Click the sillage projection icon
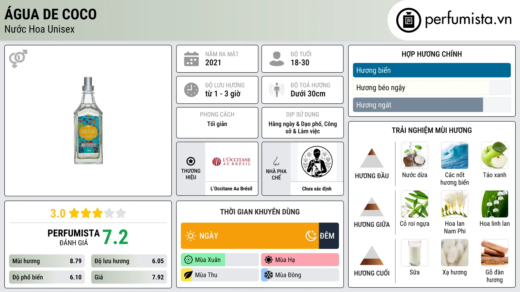The width and height of the screenshot is (520, 292). point(277,90)
